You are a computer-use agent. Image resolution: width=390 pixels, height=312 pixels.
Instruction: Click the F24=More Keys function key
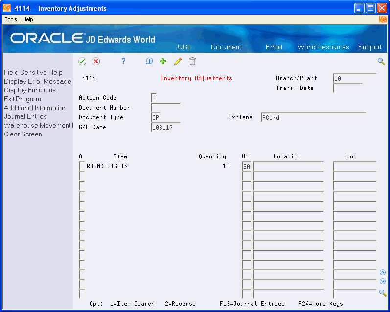pos(321,304)
